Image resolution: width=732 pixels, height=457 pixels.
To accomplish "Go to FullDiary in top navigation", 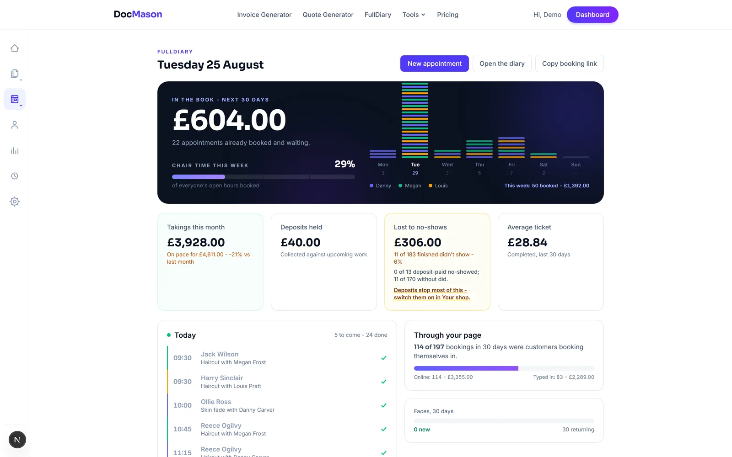I will (x=378, y=15).
